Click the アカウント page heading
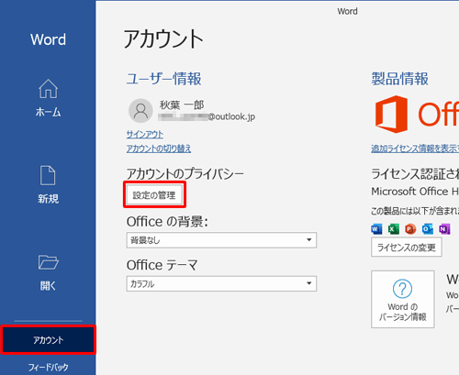This screenshot has height=375, width=459. coord(163,39)
